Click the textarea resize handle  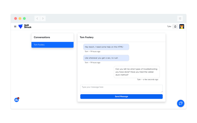click(162, 92)
